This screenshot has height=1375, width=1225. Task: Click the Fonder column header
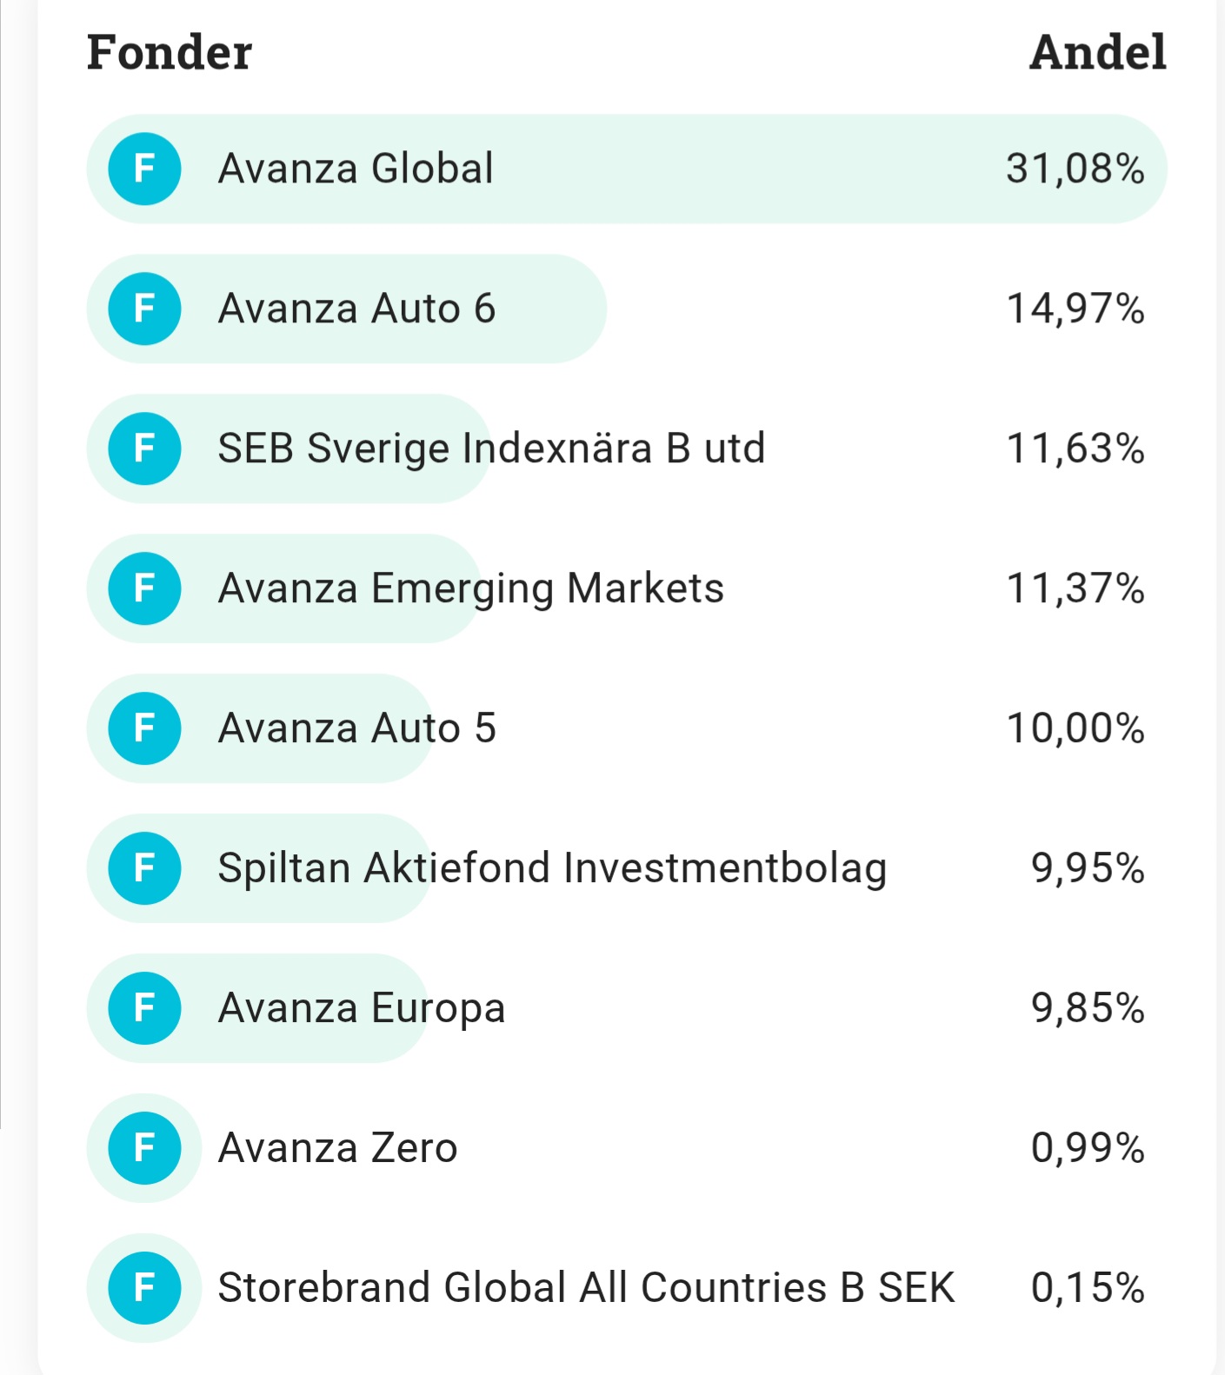coord(170,52)
